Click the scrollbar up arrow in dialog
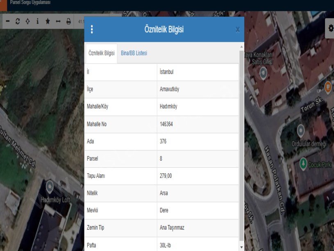 (x=241, y=46)
